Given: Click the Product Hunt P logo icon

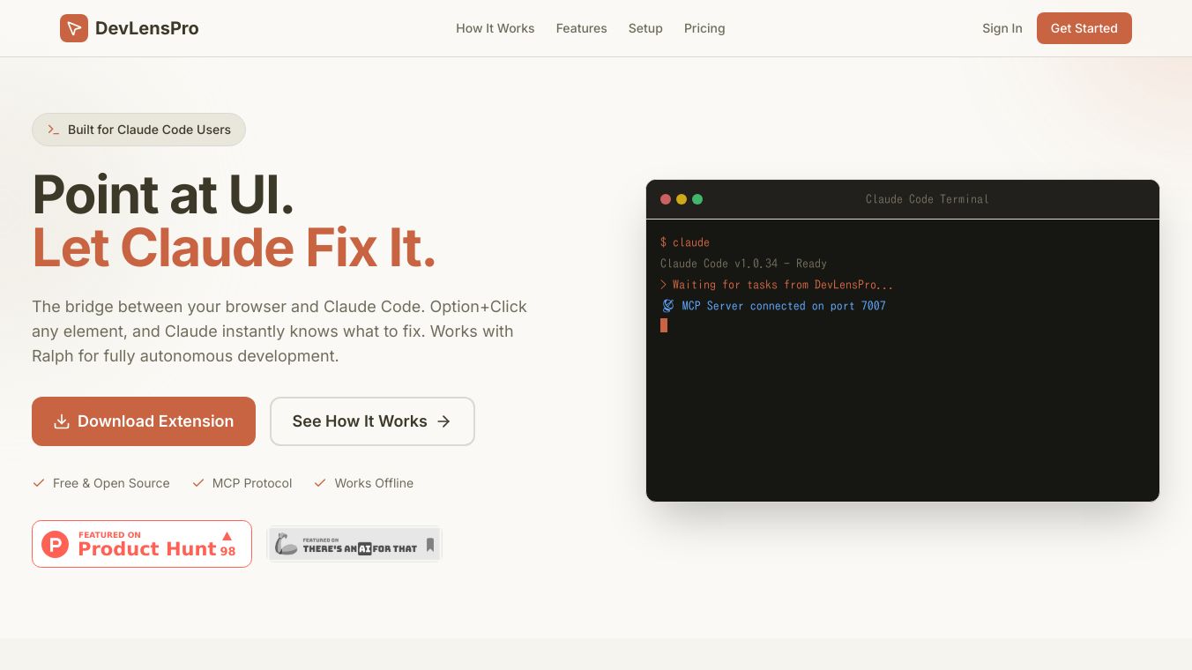Looking at the screenshot, I should [x=55, y=544].
